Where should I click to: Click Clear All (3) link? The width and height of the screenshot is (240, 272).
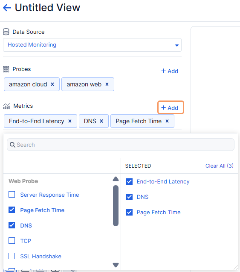click(x=220, y=166)
